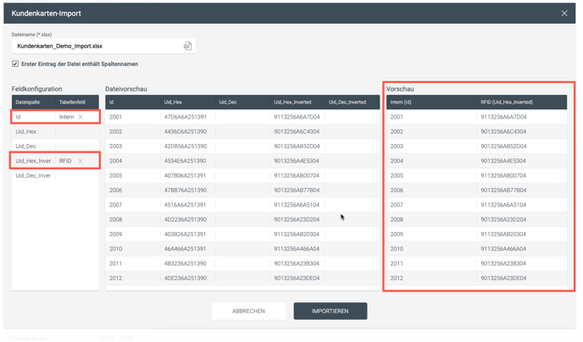
Task: Open Tabellenfeld selector for Uid_Dec row
Action: pyautogui.click(x=77, y=146)
